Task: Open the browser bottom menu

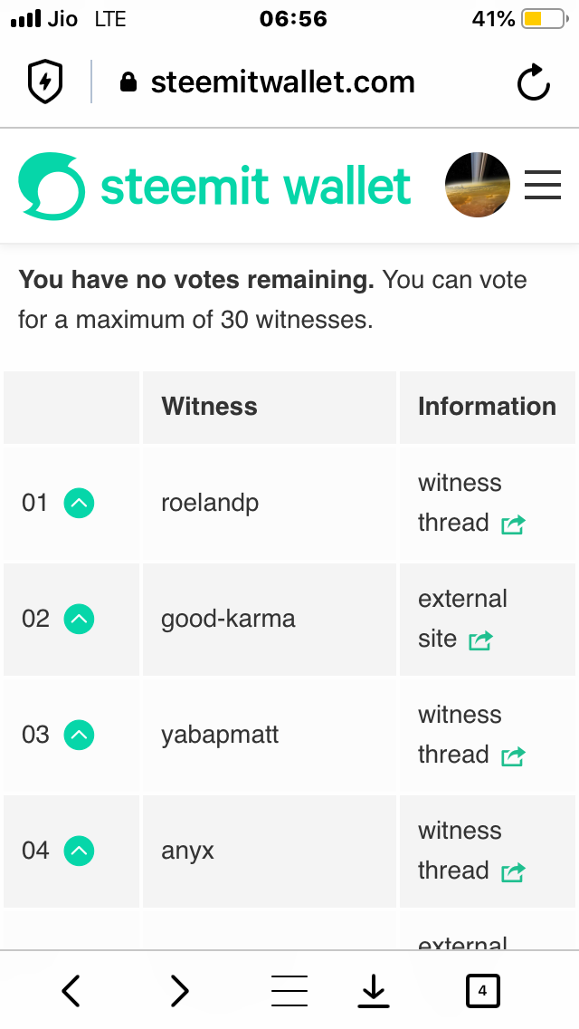Action: [289, 991]
